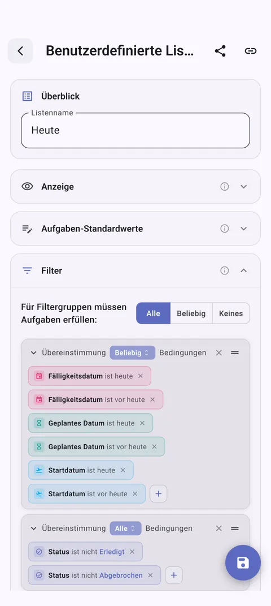This screenshot has height=606, width=271.
Task: Remove Fälligkeitsdatum ist heute condition
Action: pyautogui.click(x=141, y=376)
